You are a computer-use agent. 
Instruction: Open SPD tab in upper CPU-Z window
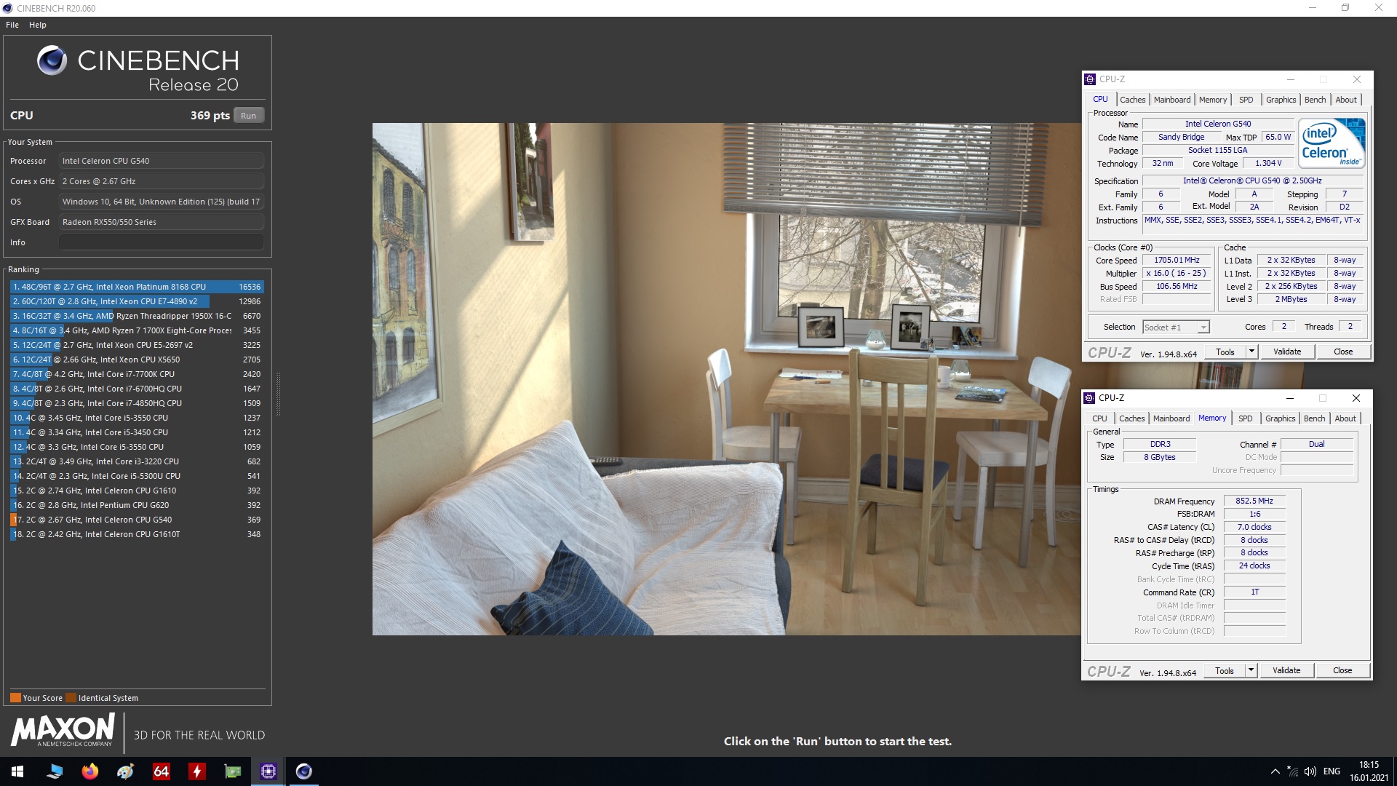1246,100
